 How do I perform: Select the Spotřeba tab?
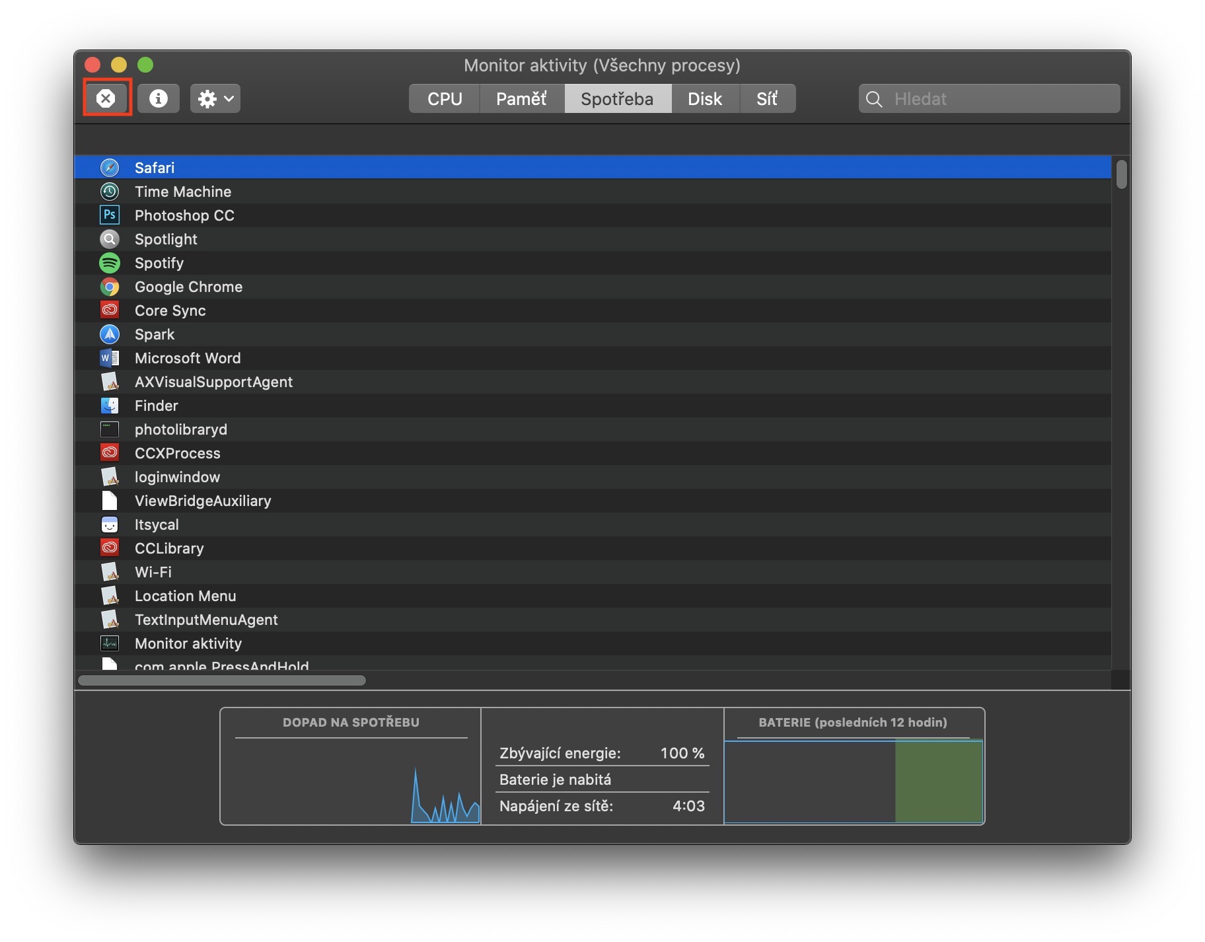pos(618,98)
